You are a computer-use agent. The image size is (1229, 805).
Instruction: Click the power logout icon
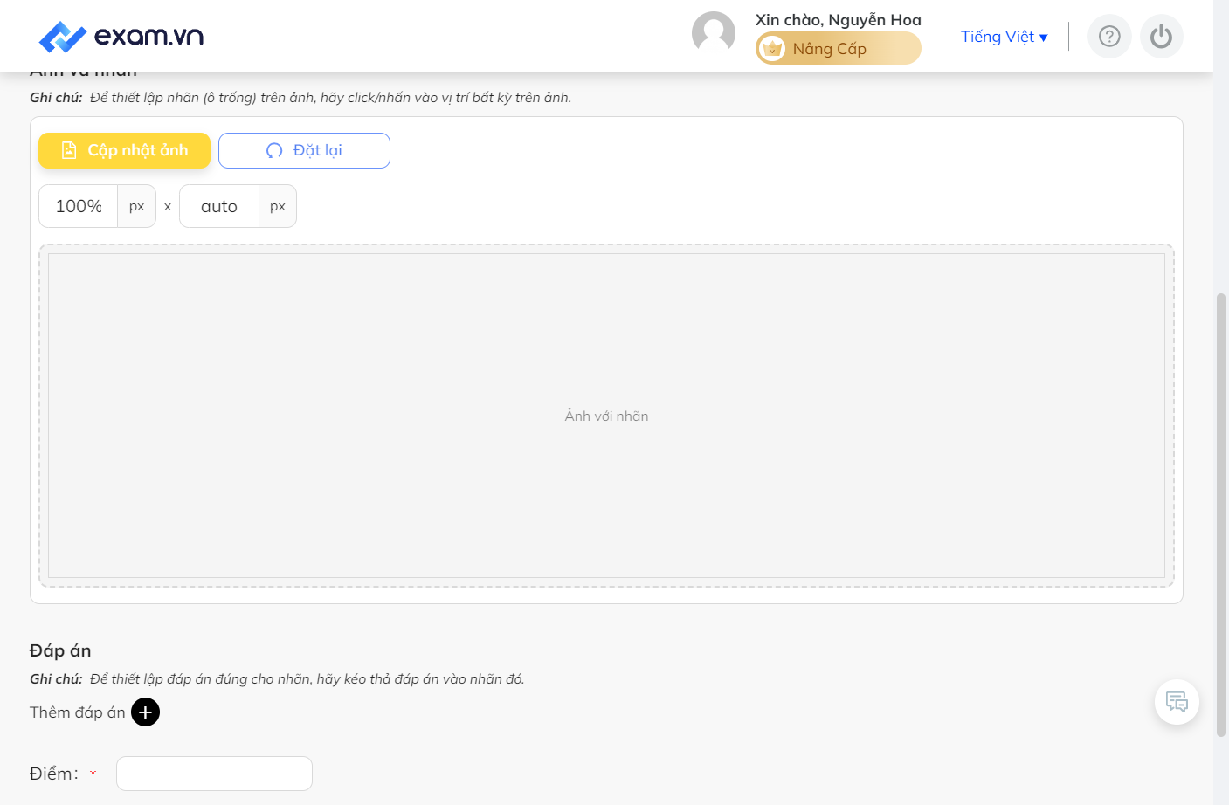[1162, 37]
